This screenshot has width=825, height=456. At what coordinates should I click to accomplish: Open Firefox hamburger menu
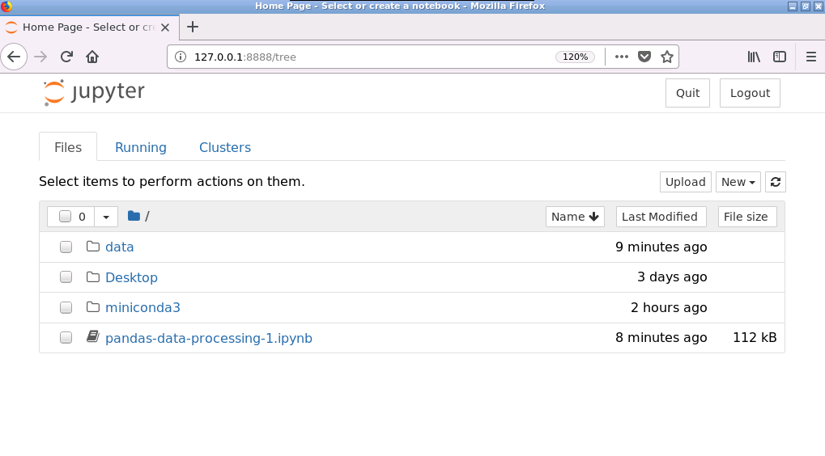[811, 57]
